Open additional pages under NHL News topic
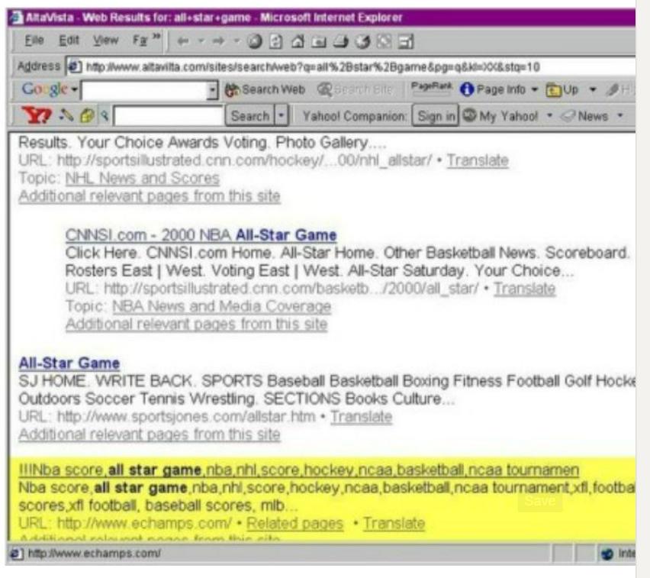 (x=150, y=195)
